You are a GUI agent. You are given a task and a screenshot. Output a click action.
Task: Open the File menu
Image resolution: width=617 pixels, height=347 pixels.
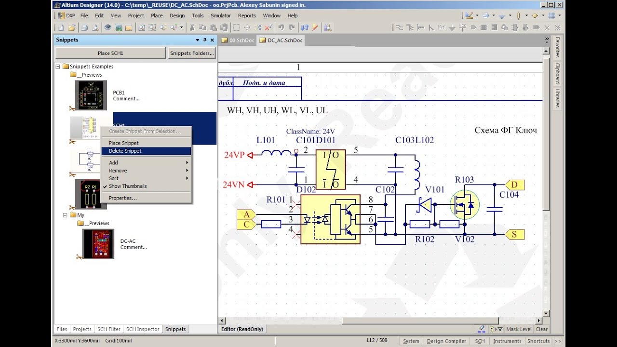click(84, 15)
